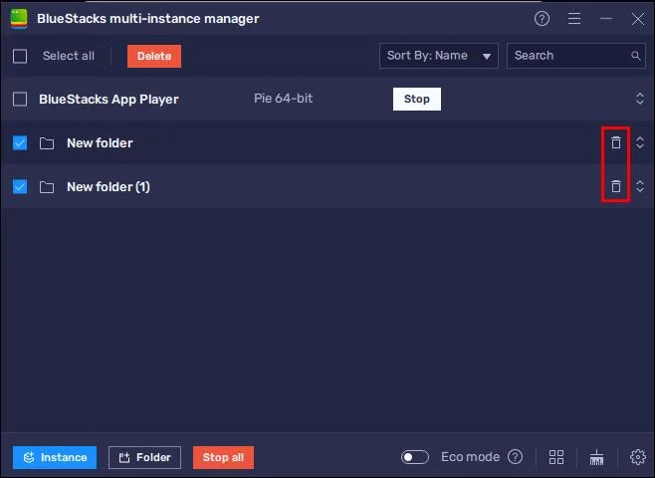The width and height of the screenshot is (655, 478).
Task: Click the folder icon beside New folder
Action: click(x=47, y=143)
